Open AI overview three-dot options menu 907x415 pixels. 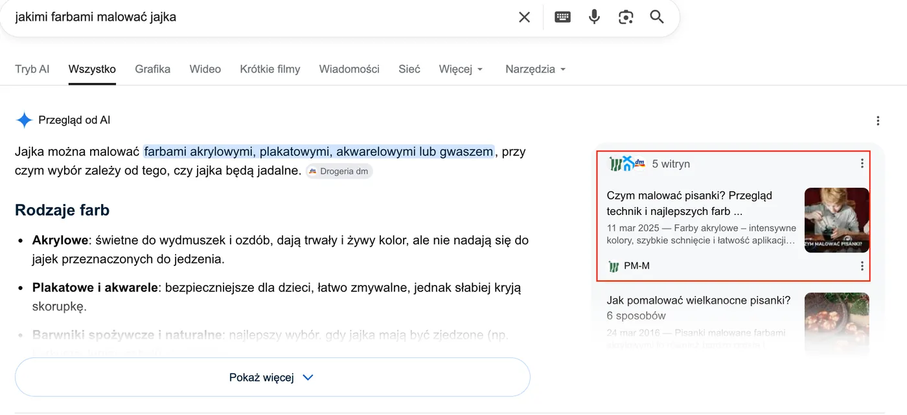click(878, 120)
